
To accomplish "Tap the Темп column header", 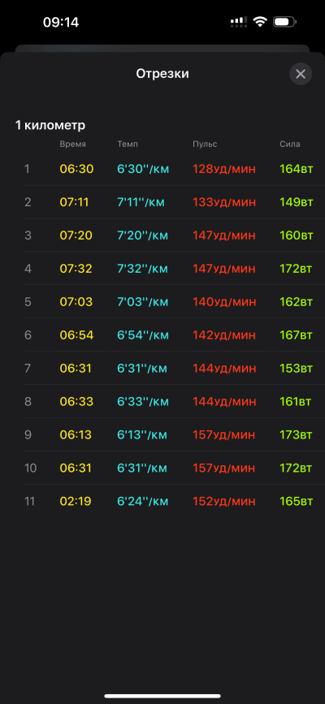I will pyautogui.click(x=128, y=144).
